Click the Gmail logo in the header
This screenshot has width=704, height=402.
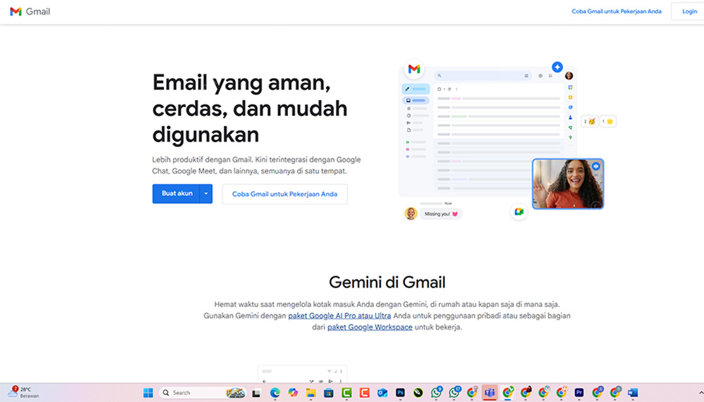pyautogui.click(x=30, y=12)
